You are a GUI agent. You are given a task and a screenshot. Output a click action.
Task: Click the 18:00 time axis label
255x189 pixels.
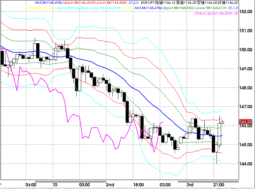(x=139, y=185)
